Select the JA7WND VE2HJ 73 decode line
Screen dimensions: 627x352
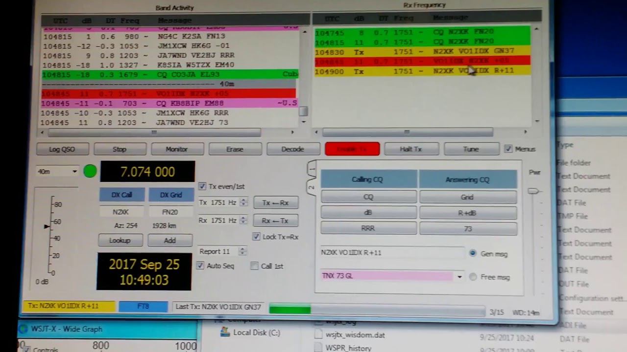coord(169,122)
